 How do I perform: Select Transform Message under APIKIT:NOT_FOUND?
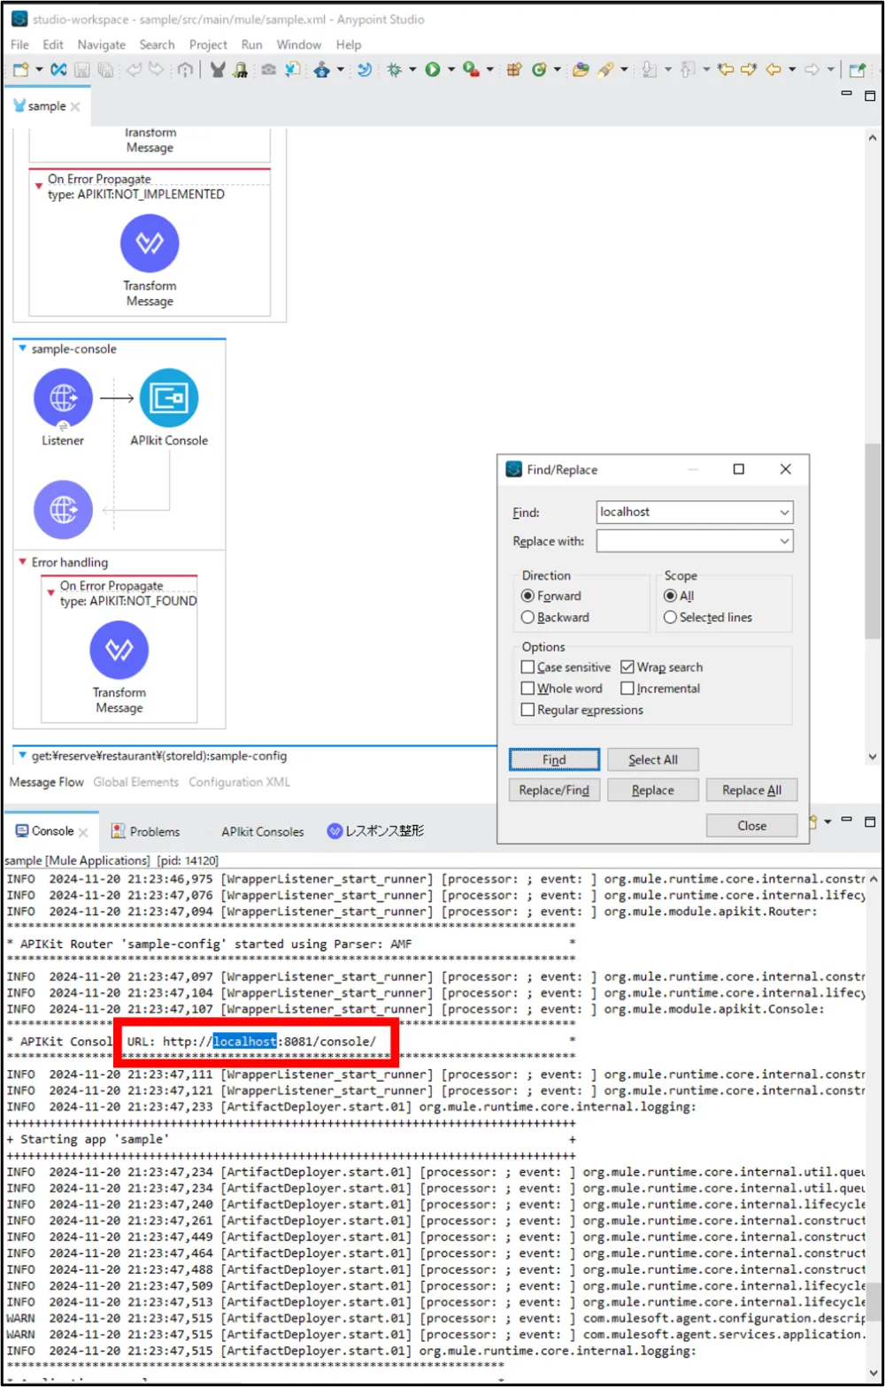[x=119, y=651]
